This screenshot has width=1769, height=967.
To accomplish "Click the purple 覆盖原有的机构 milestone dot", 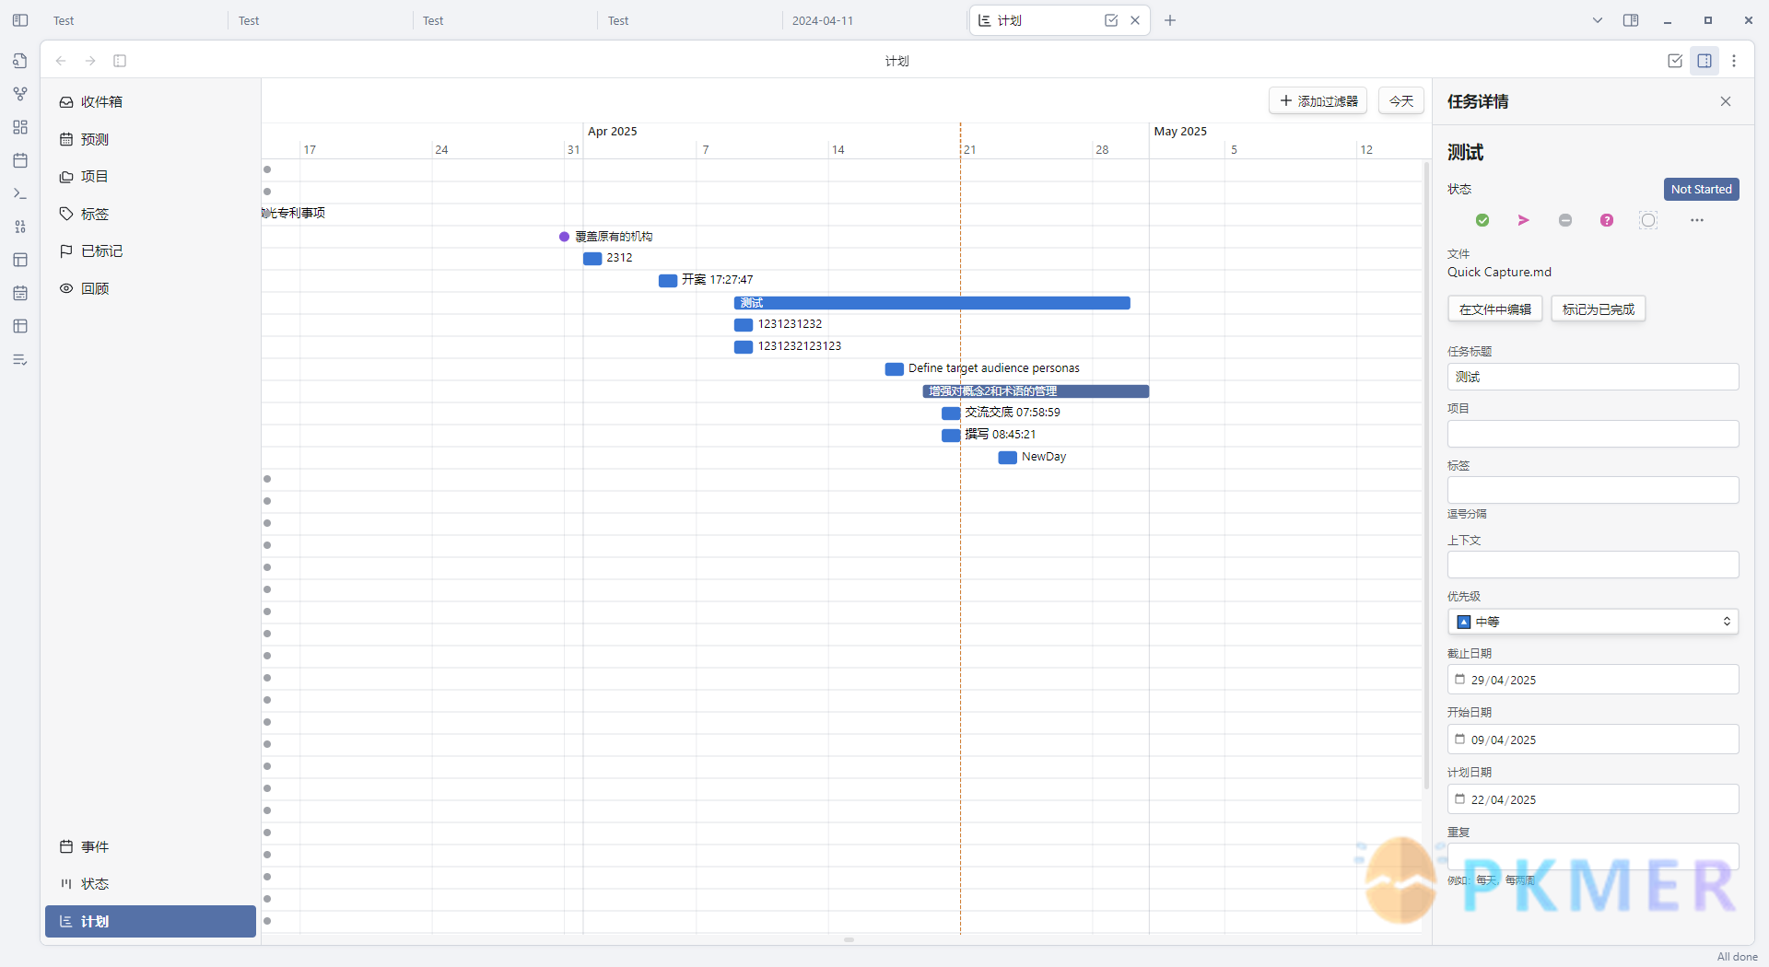I will pyautogui.click(x=564, y=237).
